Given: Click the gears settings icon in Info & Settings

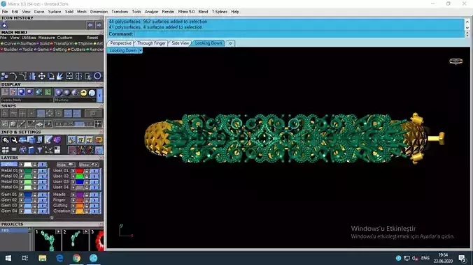Looking at the screenshot, I should click(x=6, y=140).
